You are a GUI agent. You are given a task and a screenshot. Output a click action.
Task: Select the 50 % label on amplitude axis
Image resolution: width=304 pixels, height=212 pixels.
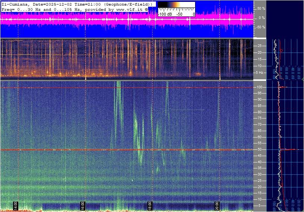[261, 8]
